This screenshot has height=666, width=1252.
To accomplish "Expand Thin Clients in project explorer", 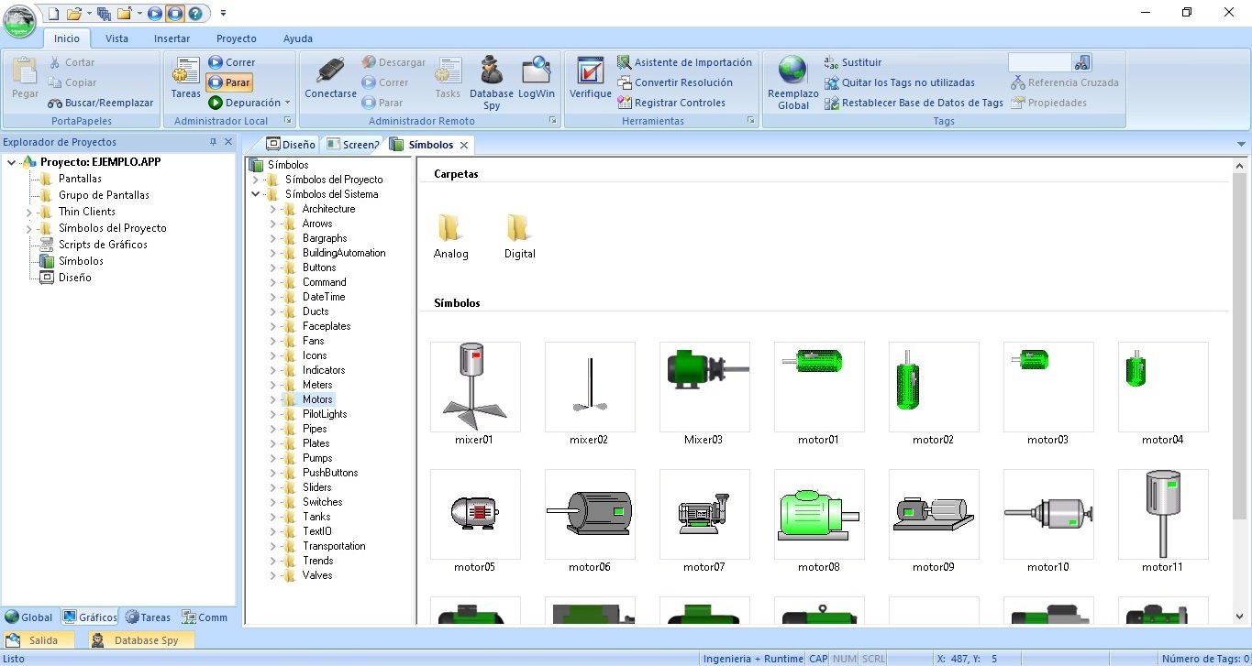I will (x=28, y=212).
